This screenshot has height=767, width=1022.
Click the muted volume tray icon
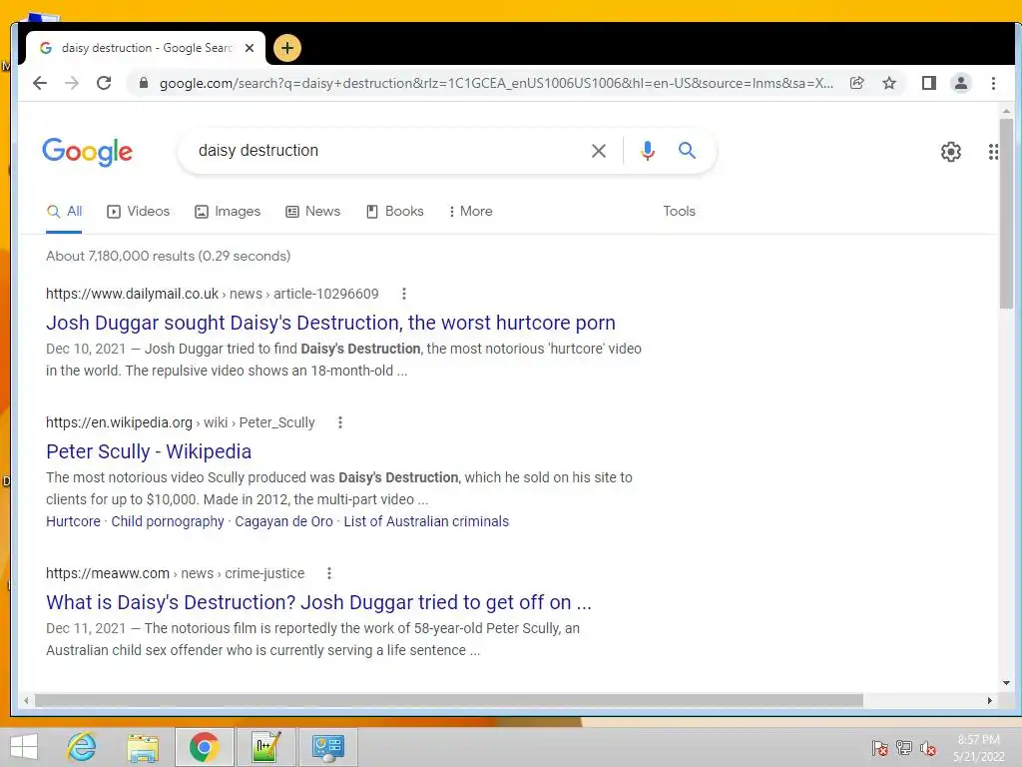[928, 748]
